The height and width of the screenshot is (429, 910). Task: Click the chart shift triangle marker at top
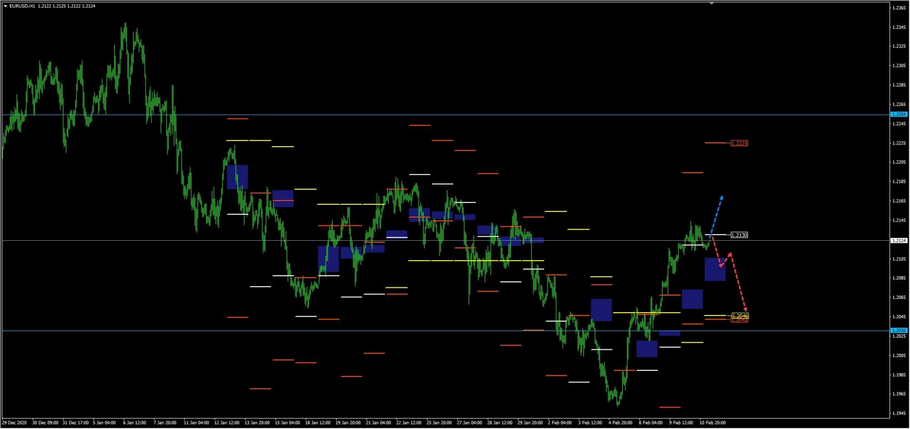(711, 3)
